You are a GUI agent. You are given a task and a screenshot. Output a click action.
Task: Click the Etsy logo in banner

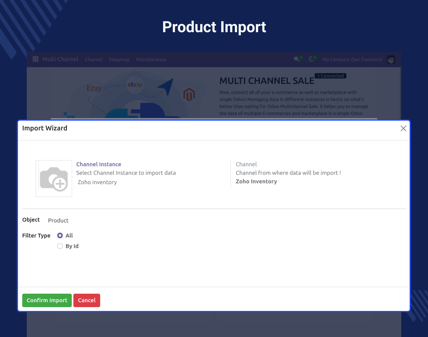tap(94, 88)
